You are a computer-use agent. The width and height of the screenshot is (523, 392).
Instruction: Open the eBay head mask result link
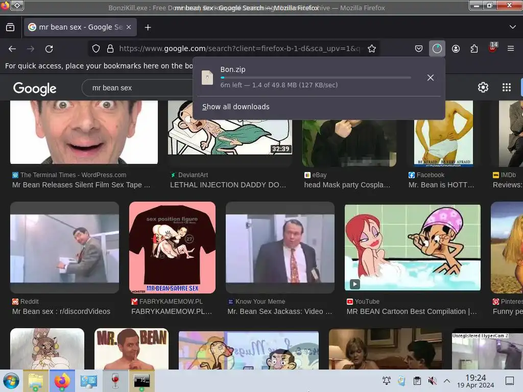click(347, 185)
